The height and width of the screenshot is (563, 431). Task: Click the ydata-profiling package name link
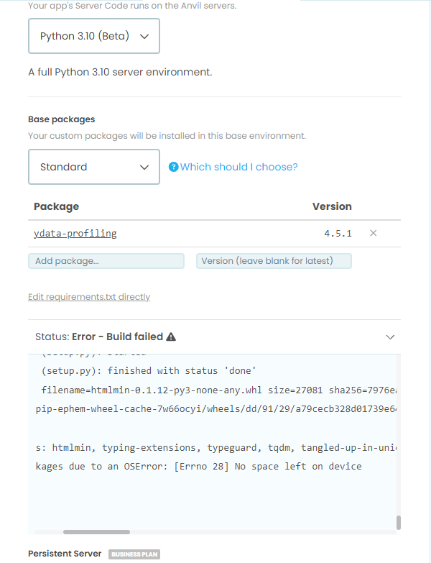[x=75, y=234]
